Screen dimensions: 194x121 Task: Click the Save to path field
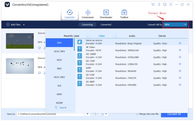click(x=51, y=114)
